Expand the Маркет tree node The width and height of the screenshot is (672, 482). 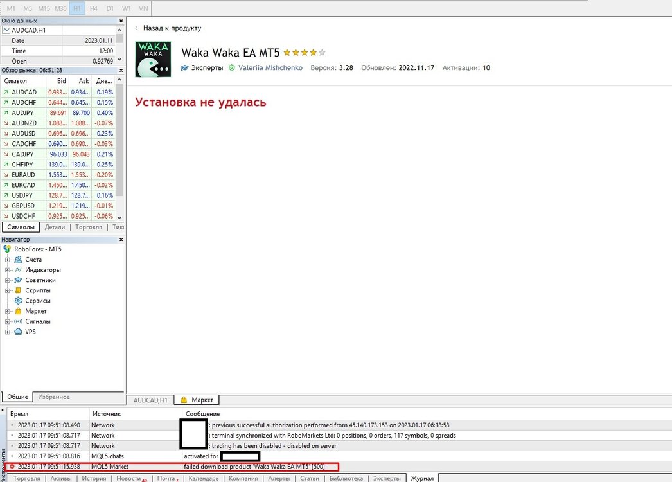[7, 311]
